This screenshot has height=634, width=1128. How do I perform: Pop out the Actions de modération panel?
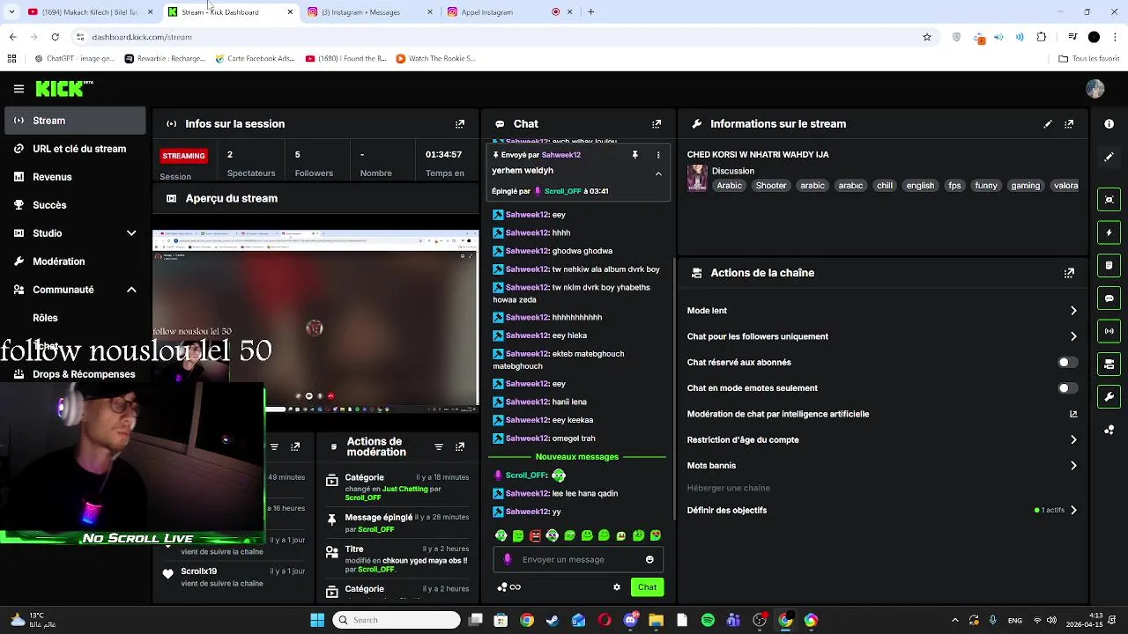click(459, 447)
